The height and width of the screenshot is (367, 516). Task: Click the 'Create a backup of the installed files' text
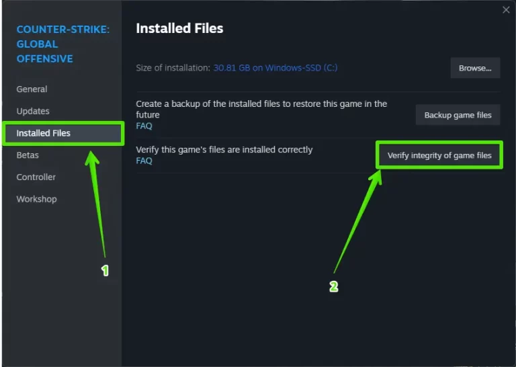(x=261, y=110)
